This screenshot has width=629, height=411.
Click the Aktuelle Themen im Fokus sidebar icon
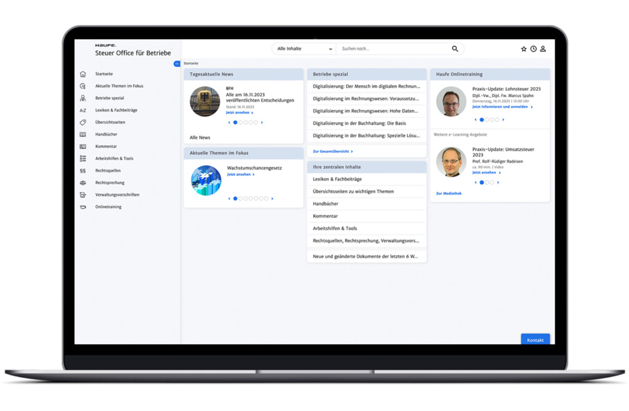[83, 86]
